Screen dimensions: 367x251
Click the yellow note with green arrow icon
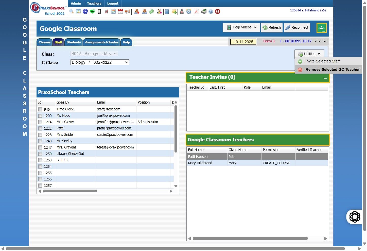174,11
